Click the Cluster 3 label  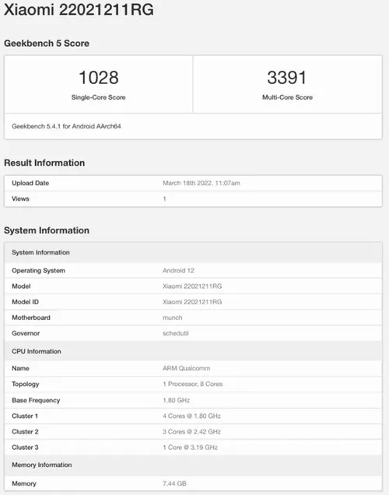pyautogui.click(x=25, y=448)
